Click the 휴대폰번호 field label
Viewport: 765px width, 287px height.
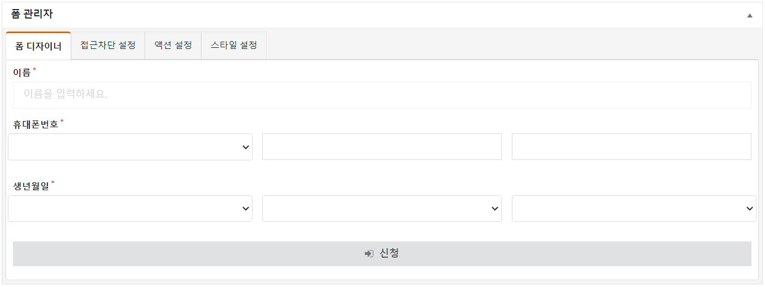coord(36,124)
